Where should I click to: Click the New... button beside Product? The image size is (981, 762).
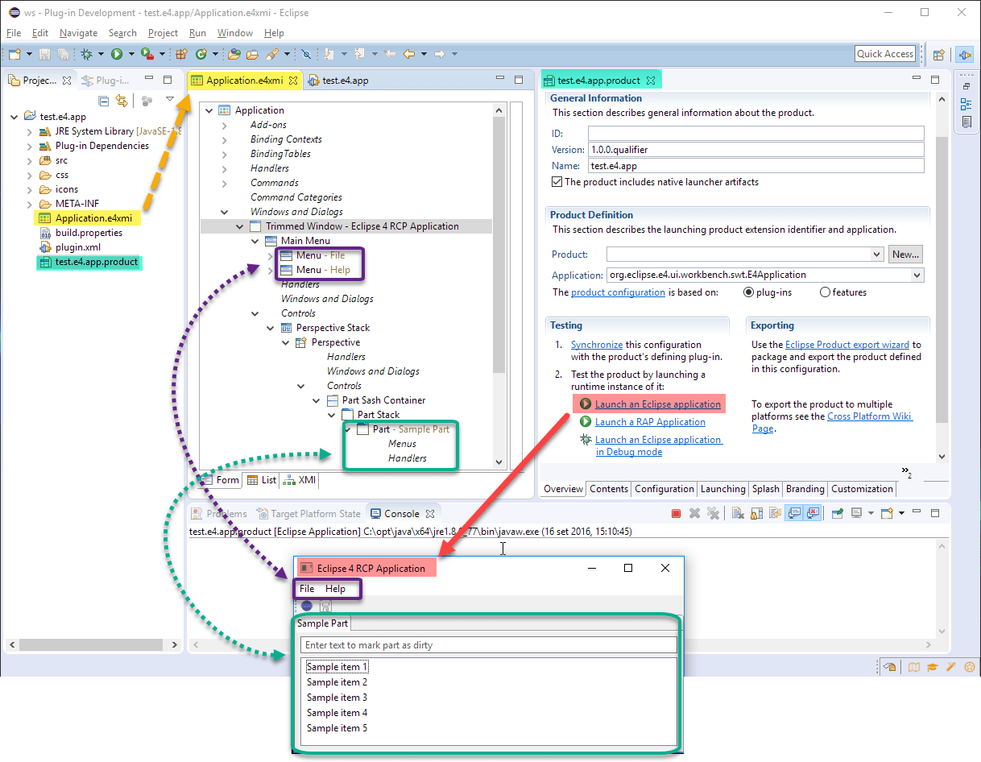905,255
